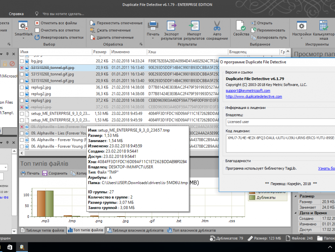This screenshot has height=252, width=335.
Task: Sort by Размер column header
Action: pos(101,52)
